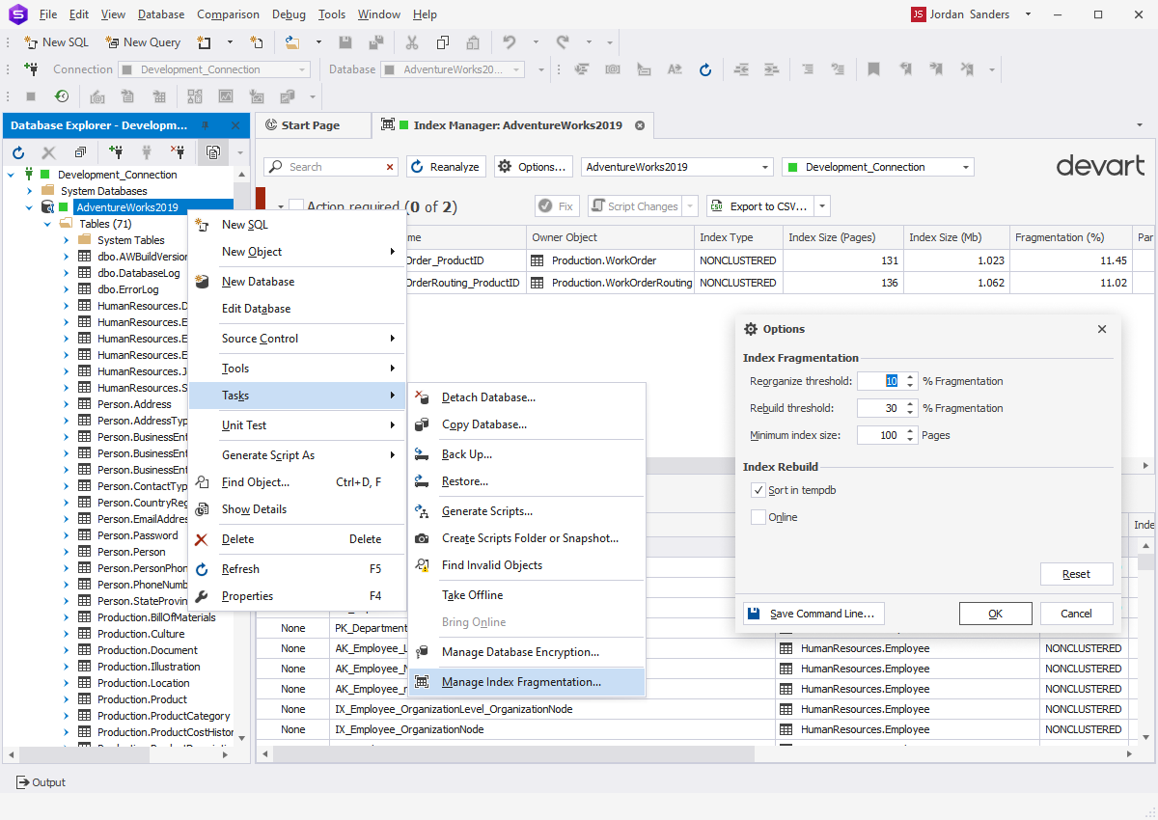Add a new connection in Database Explorer

coord(117,152)
